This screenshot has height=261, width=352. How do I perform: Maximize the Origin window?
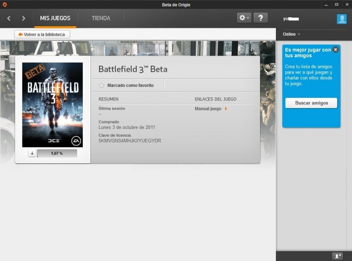[x=337, y=4]
